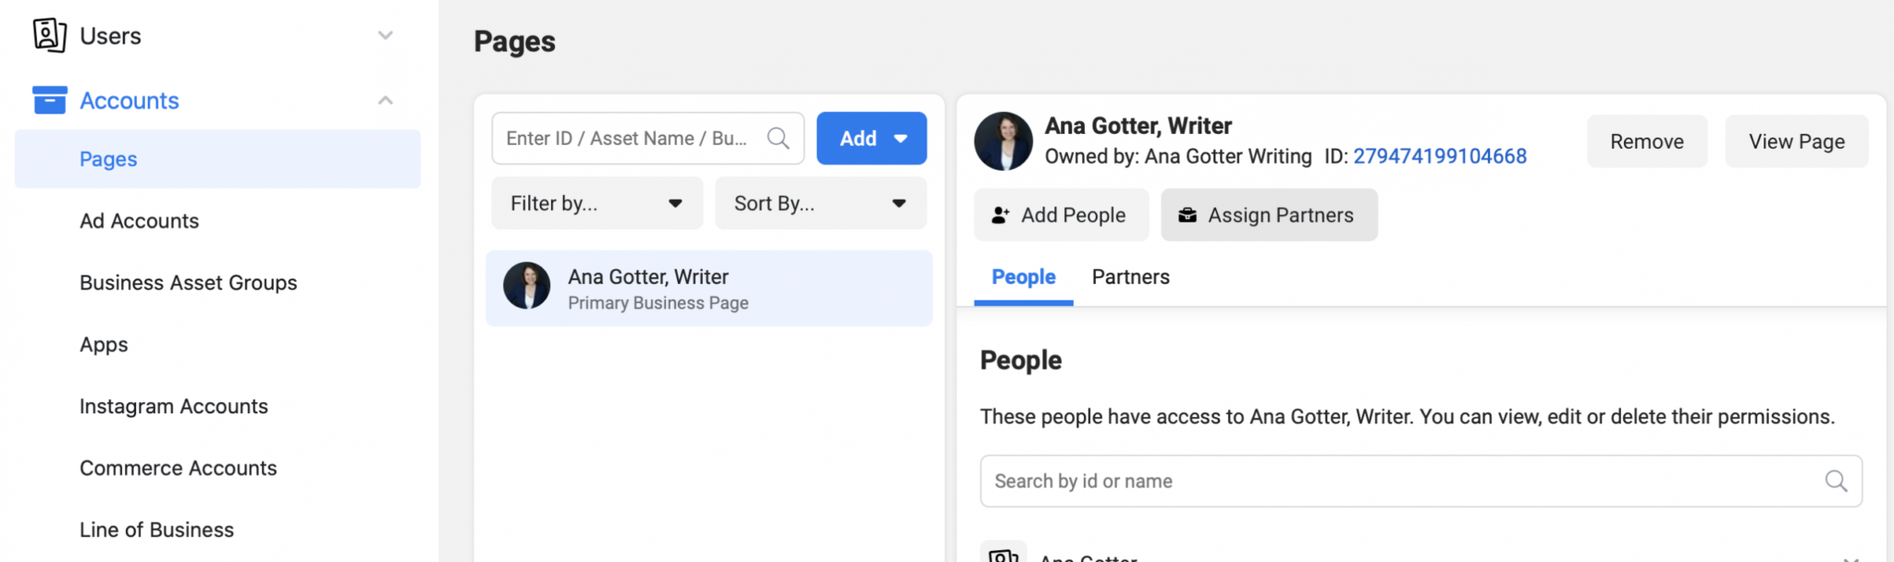
Task: Click the briefcase icon on Assign Partners
Action: 1187,215
